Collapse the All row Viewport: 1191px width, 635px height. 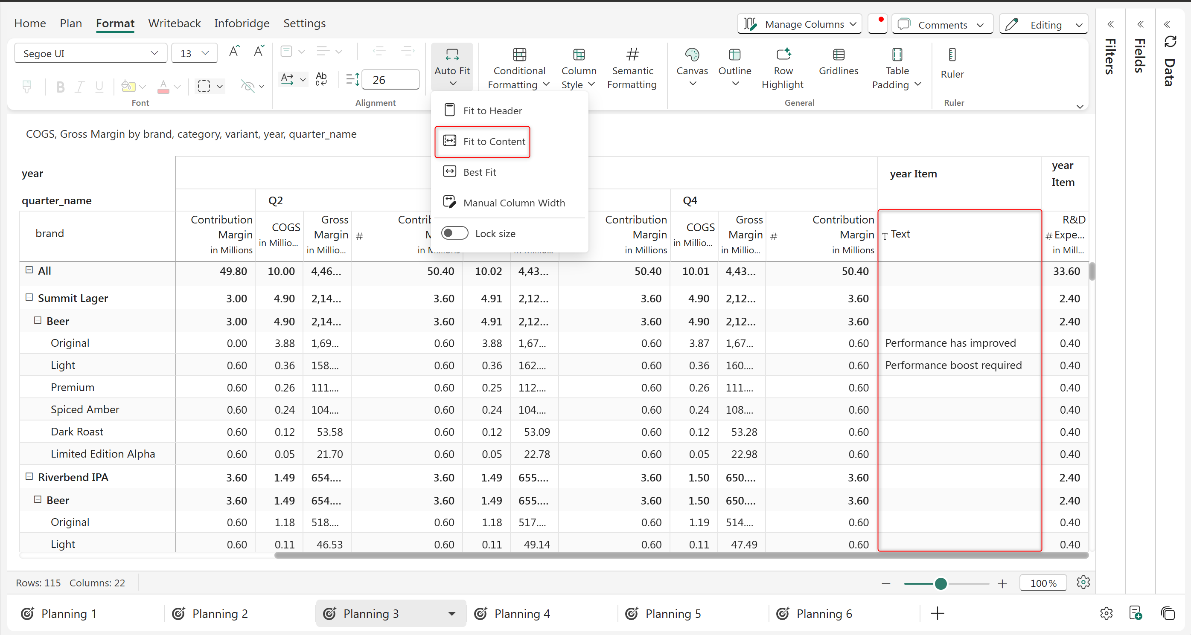pos(29,270)
